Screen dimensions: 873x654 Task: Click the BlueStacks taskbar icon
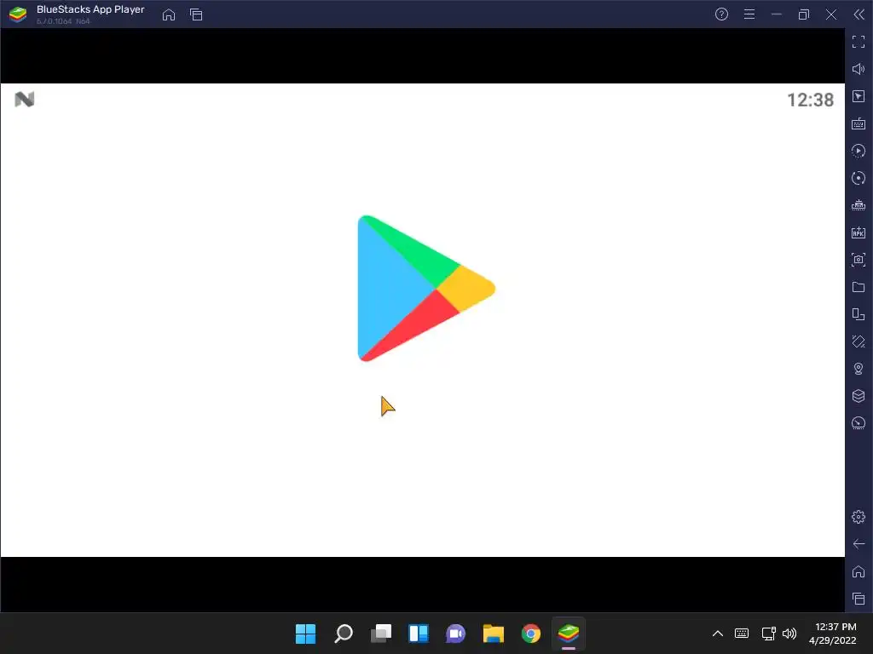(x=569, y=634)
